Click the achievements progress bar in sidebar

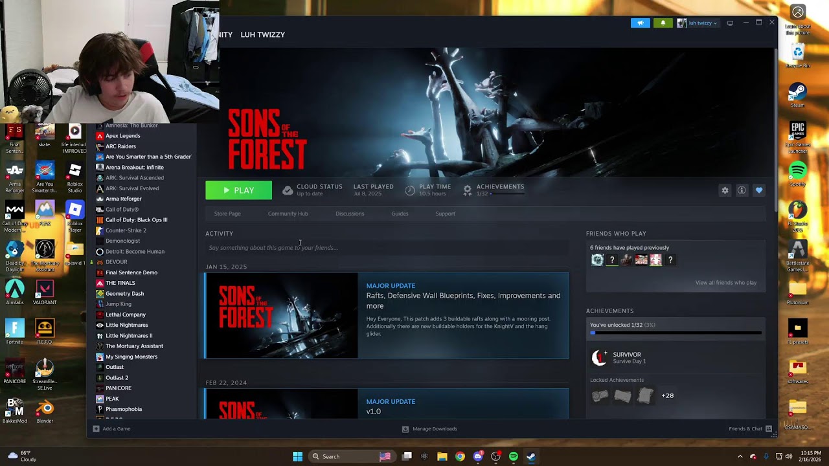pos(676,333)
